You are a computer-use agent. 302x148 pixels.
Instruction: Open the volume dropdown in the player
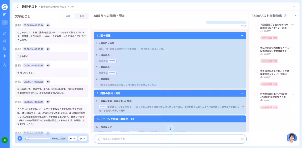[72, 138]
